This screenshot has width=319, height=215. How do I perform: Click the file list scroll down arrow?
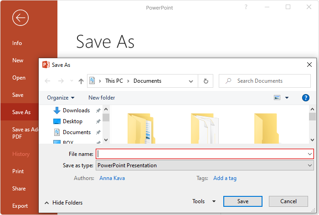coord(312,140)
